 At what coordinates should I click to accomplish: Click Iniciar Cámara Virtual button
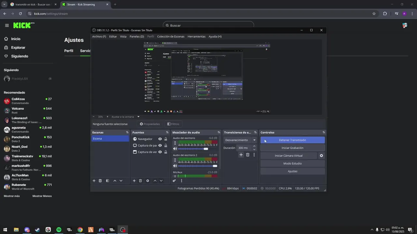click(x=289, y=156)
